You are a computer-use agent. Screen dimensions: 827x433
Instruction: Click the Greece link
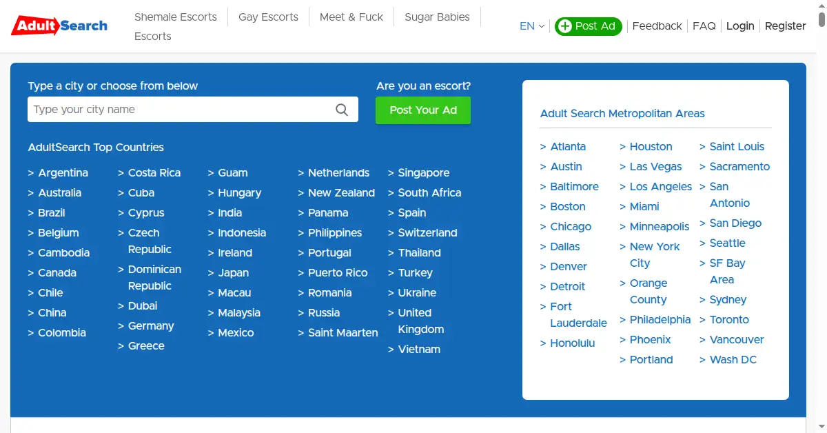146,346
